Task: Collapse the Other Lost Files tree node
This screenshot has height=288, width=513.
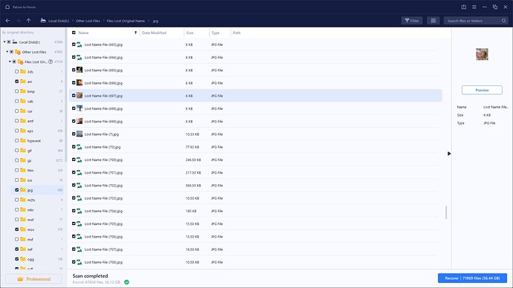Action: tap(7, 52)
